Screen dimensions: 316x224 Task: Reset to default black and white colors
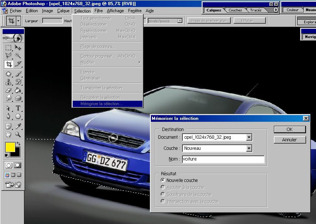click(x=6, y=155)
